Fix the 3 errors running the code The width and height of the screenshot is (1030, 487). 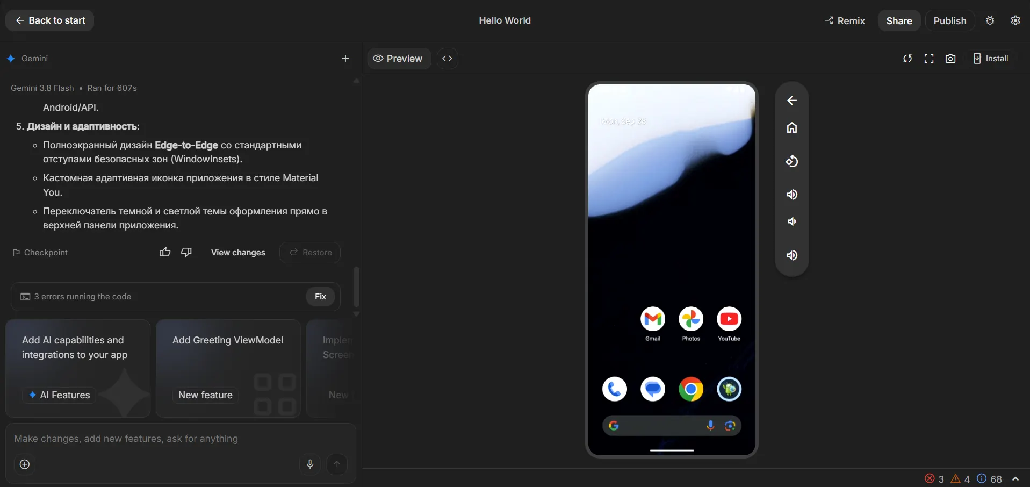click(320, 297)
